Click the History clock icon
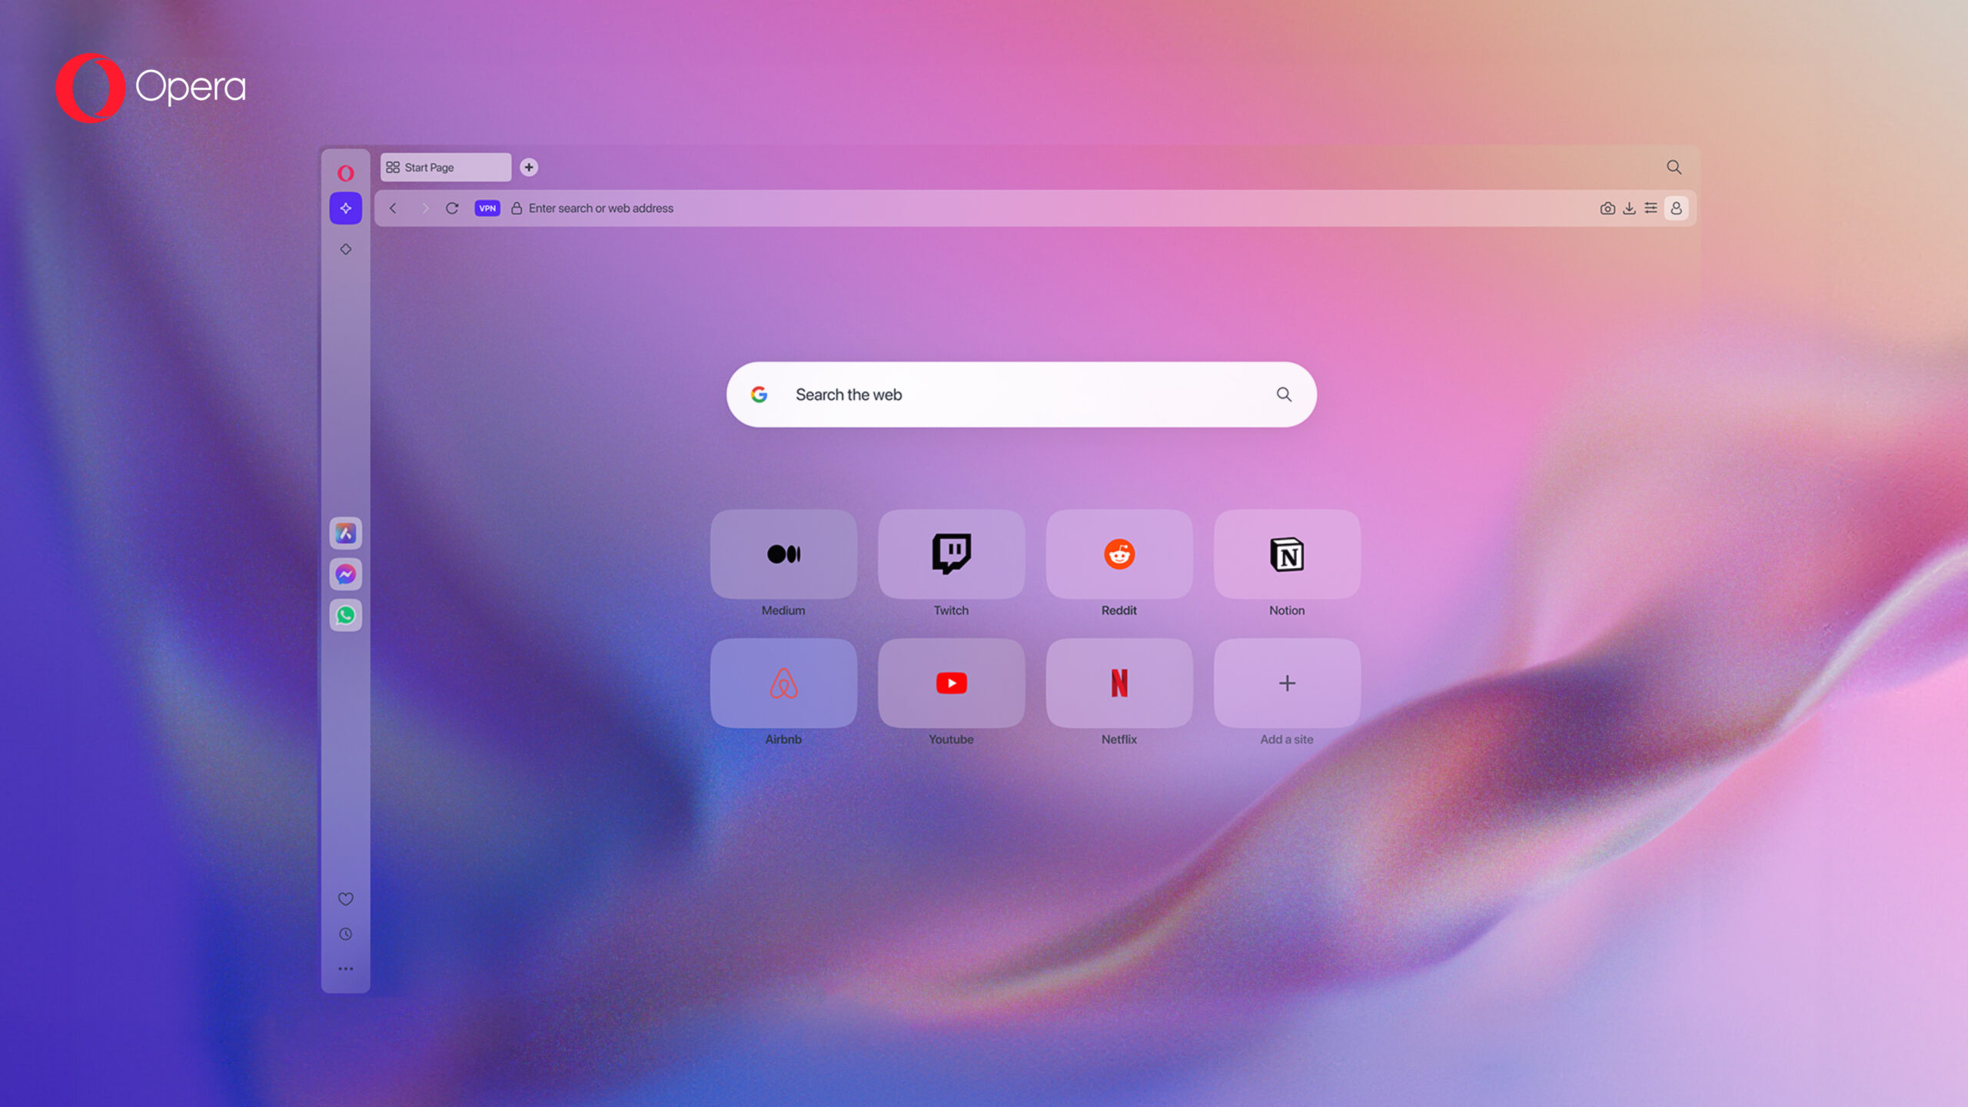Screen dimensions: 1968x1107 (344, 934)
